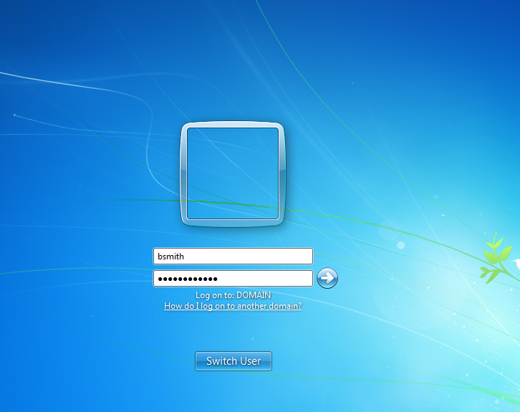The image size is (520, 412).
Task: Click the word DOMAIN below the password
Action: [x=254, y=294]
